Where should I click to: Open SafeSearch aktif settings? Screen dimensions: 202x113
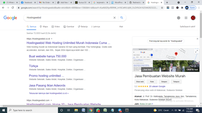(188, 27)
